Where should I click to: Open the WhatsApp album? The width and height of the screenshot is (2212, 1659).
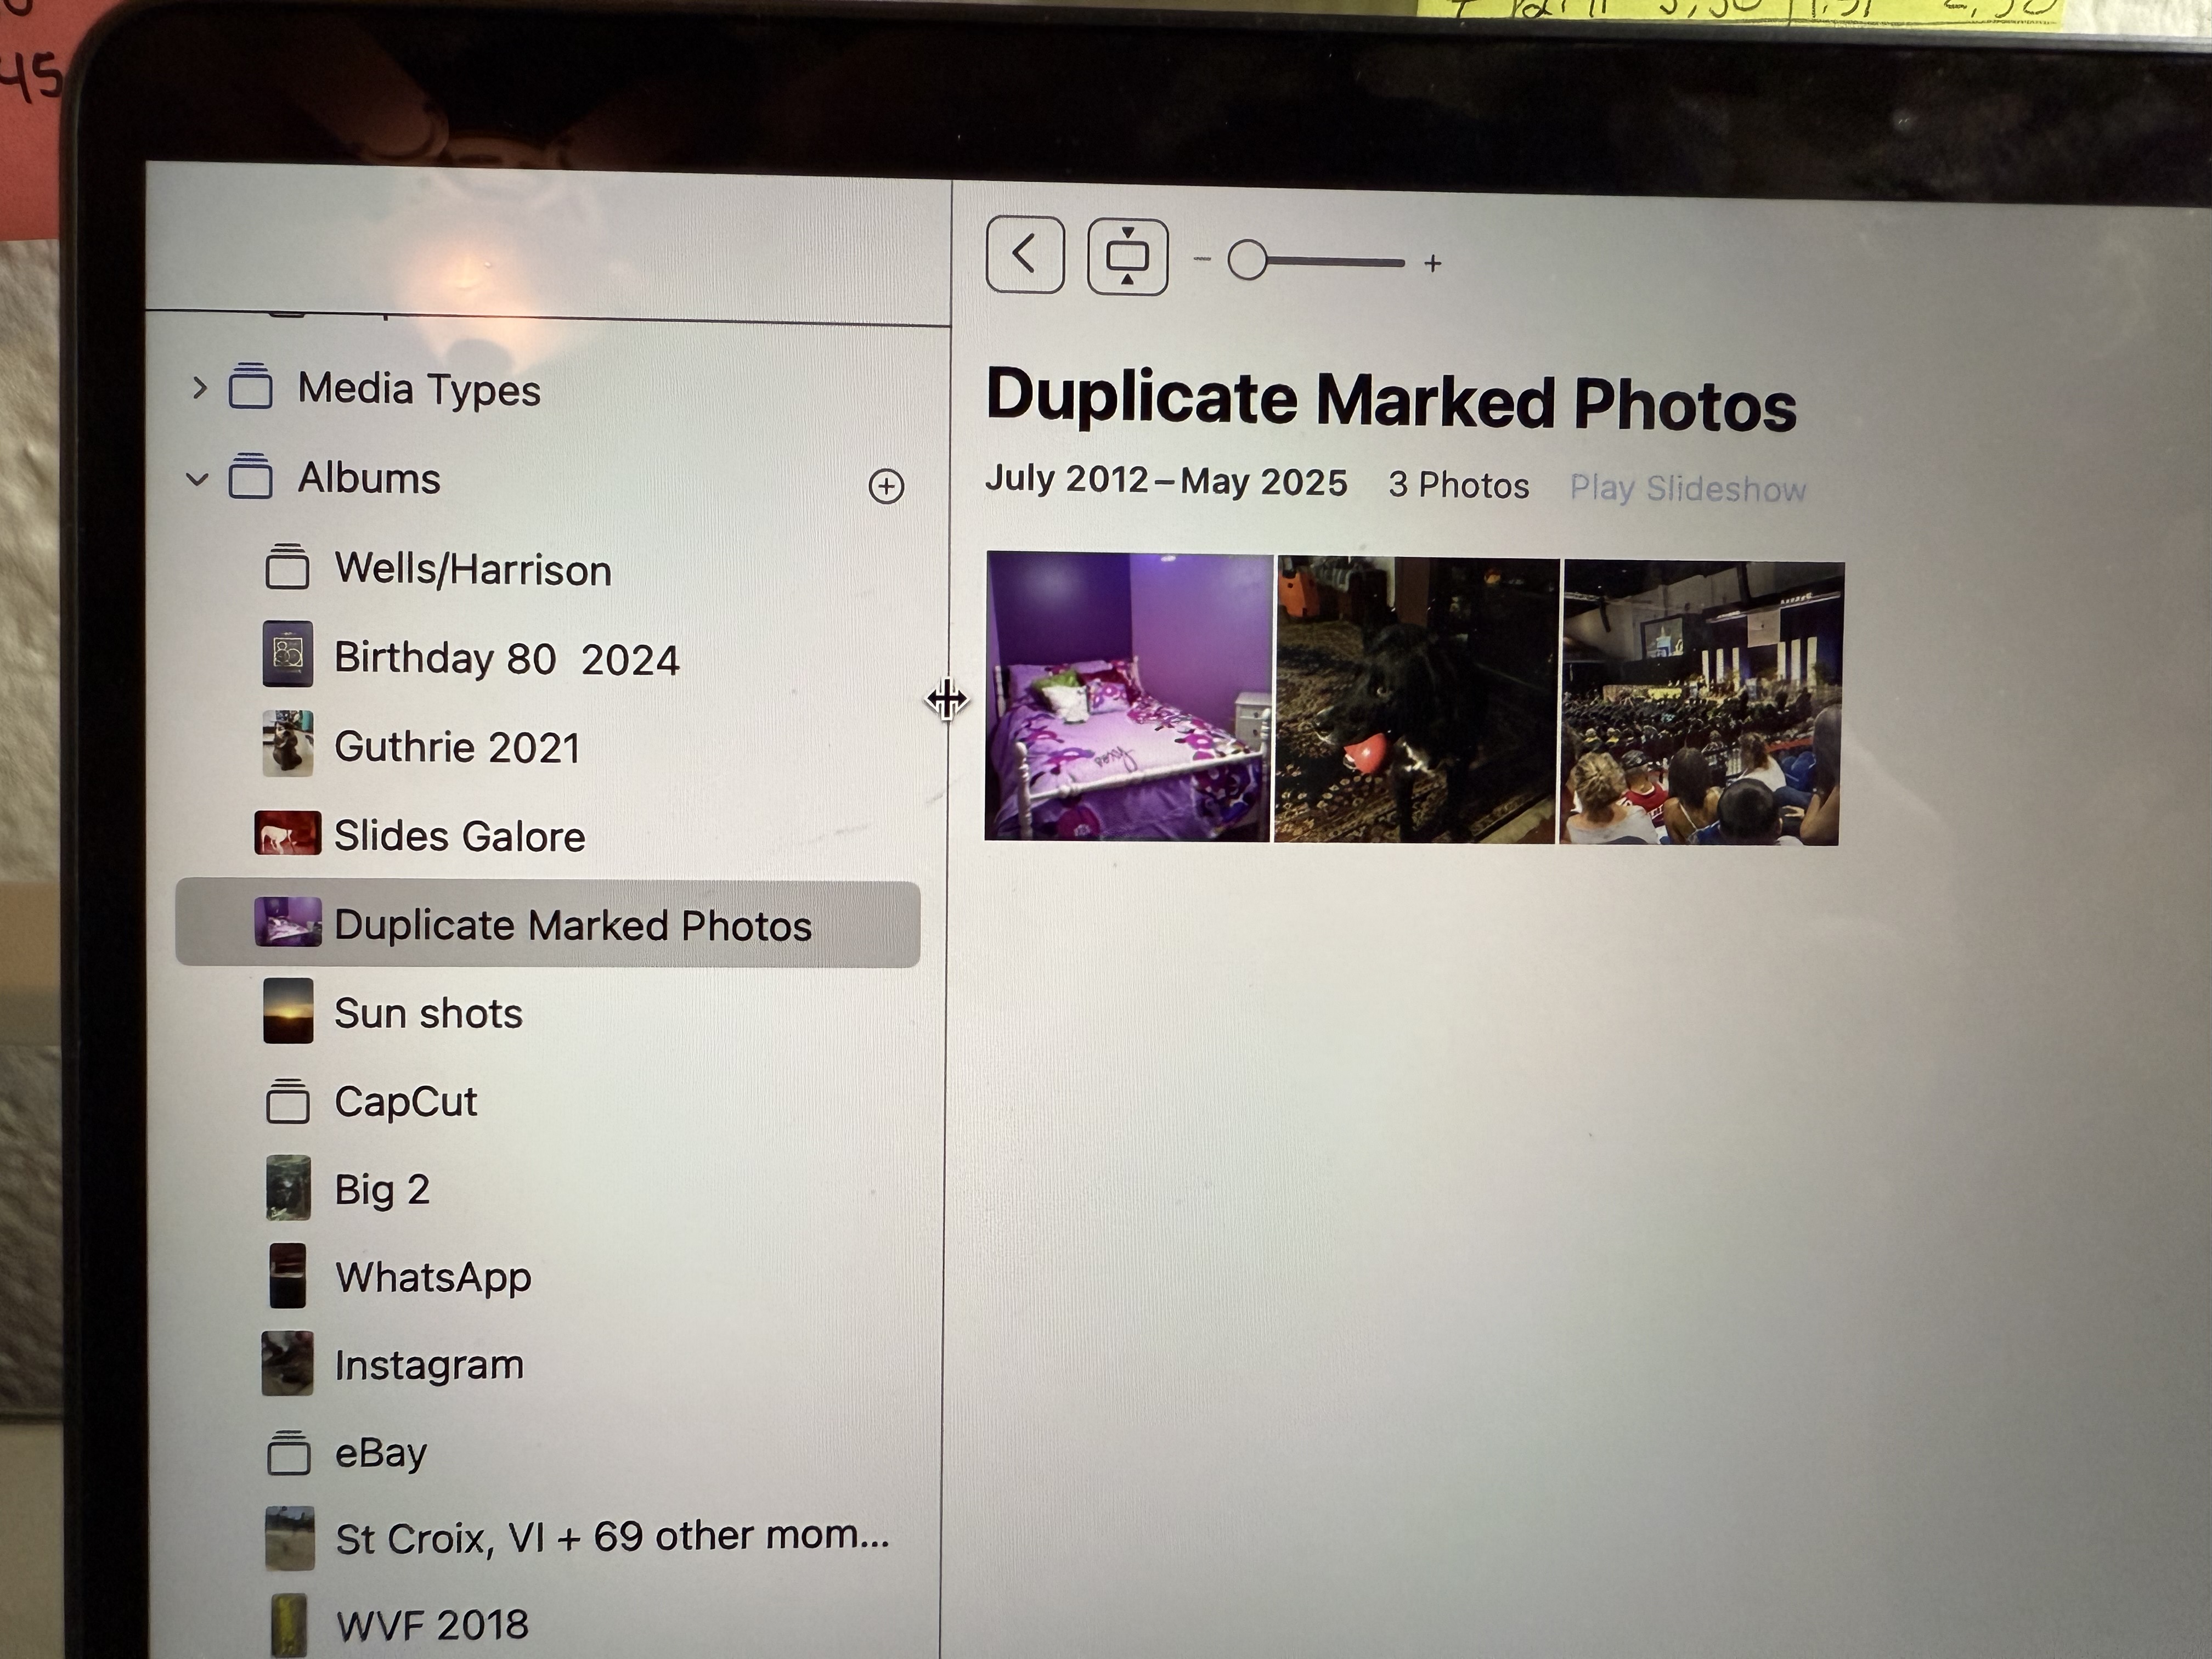(x=432, y=1277)
